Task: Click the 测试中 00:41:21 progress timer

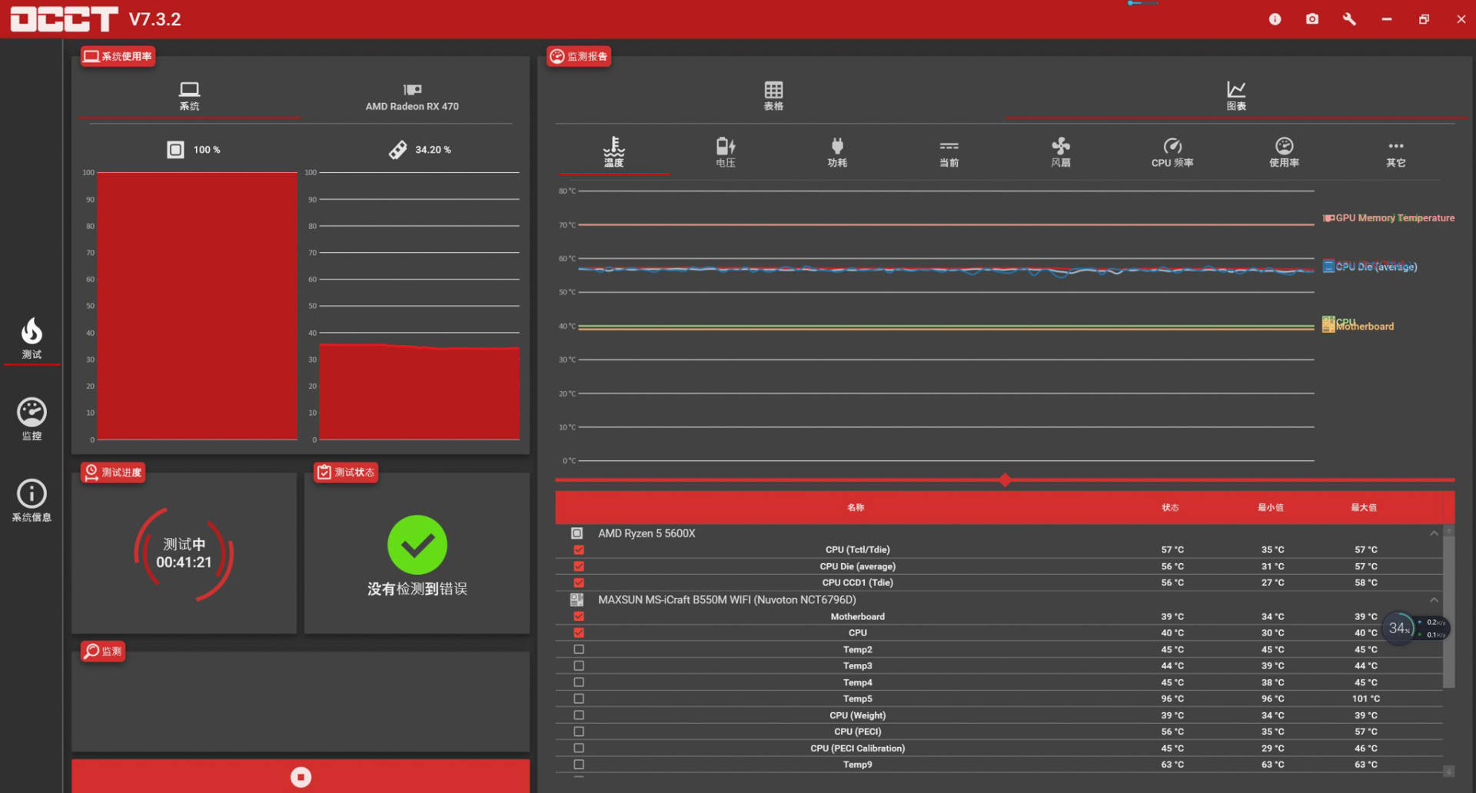Action: pyautogui.click(x=184, y=553)
